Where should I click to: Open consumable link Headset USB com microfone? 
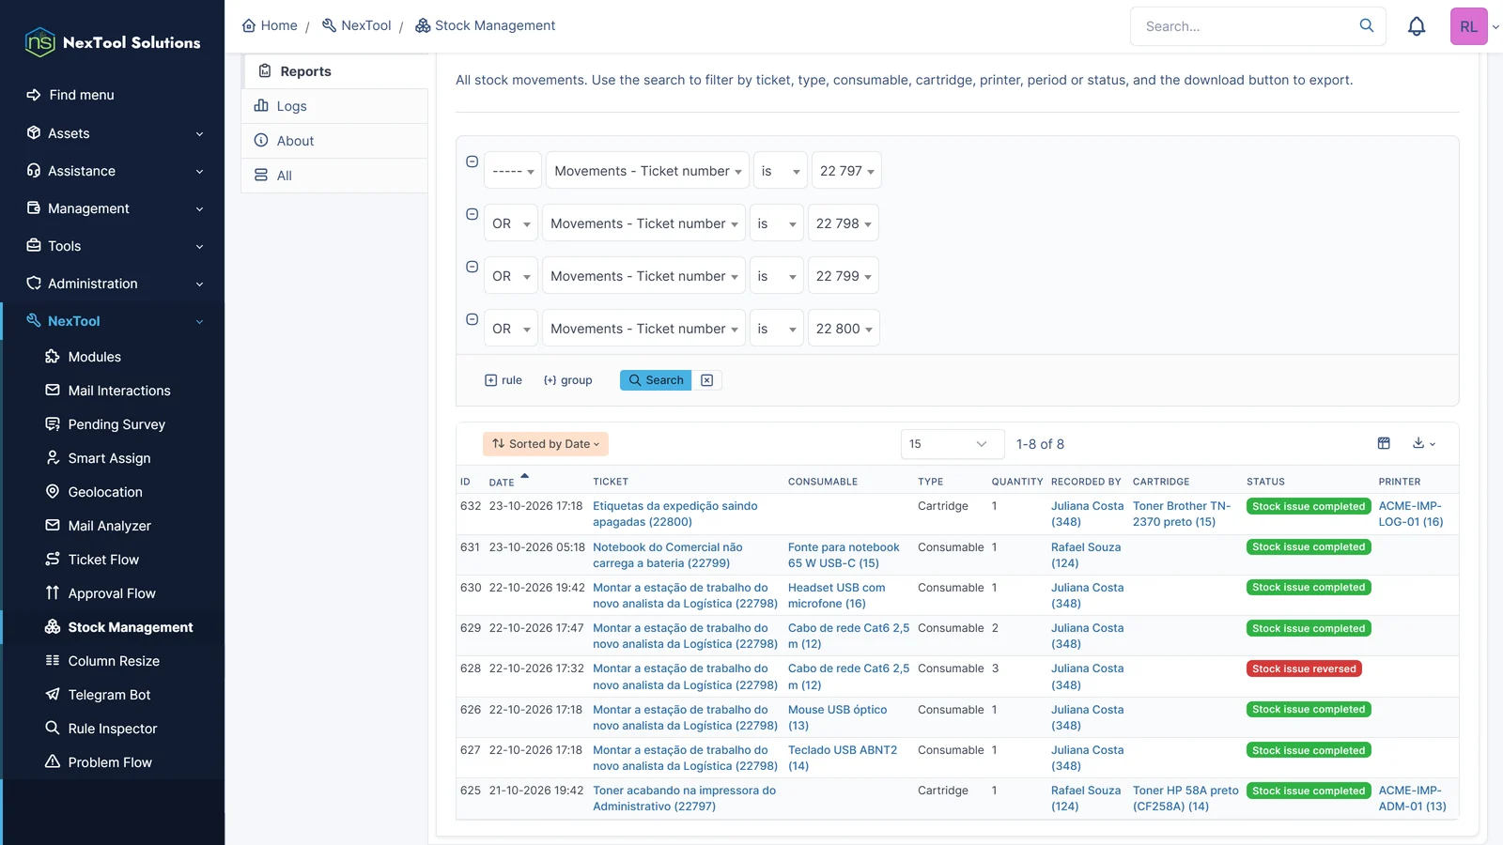pyautogui.click(x=836, y=595)
